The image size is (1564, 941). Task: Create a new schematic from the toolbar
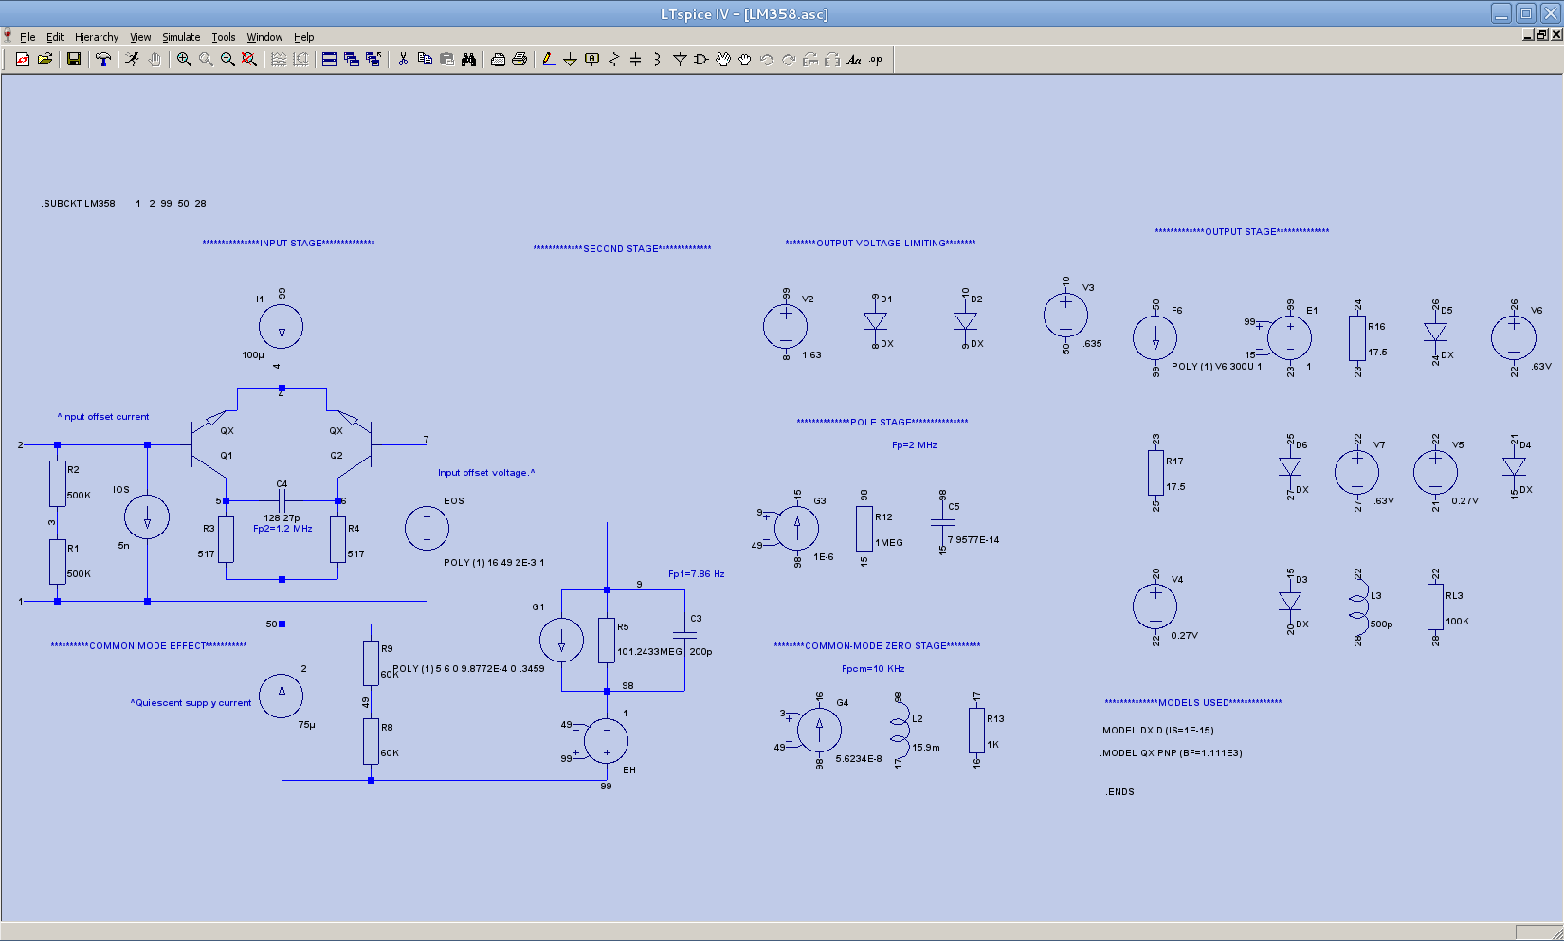point(23,60)
